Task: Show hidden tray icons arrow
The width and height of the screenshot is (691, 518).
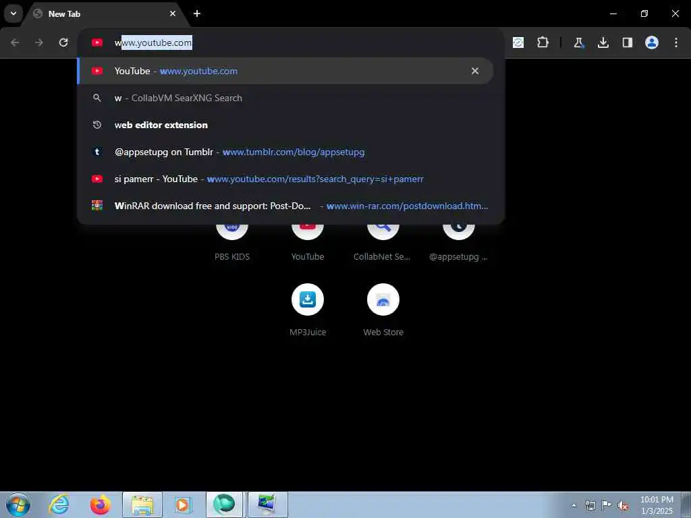Action: [574, 505]
